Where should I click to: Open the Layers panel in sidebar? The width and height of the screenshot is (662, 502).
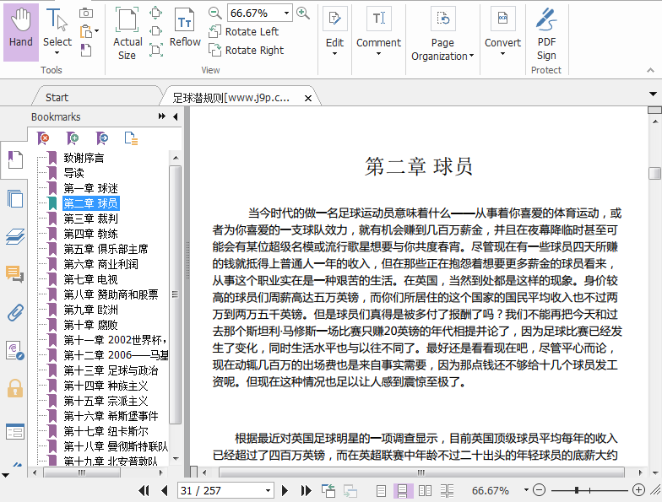[14, 237]
